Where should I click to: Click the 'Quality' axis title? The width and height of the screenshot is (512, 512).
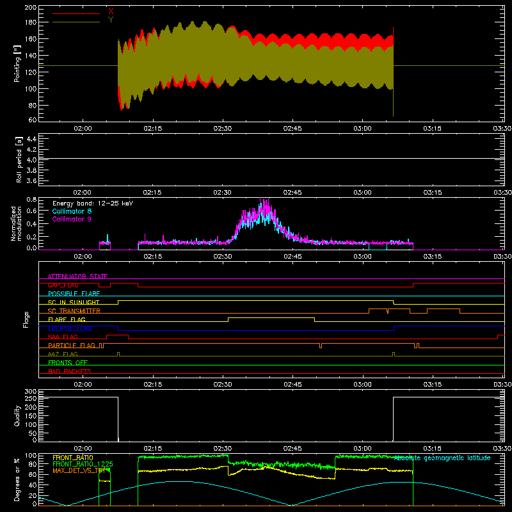[x=17, y=415]
